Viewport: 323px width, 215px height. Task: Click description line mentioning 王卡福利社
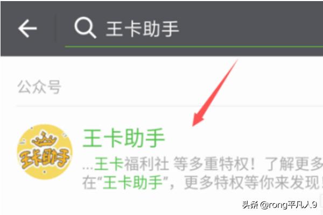tap(203, 164)
